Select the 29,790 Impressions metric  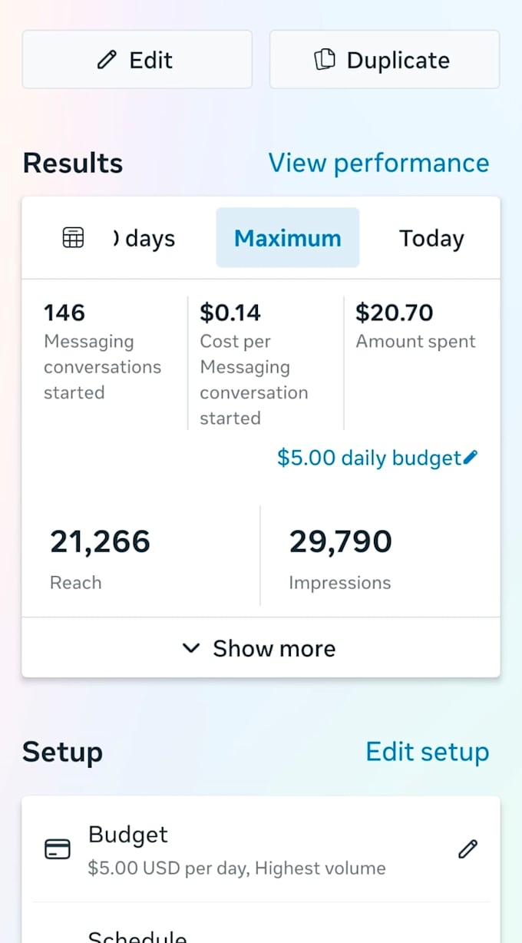(x=340, y=558)
